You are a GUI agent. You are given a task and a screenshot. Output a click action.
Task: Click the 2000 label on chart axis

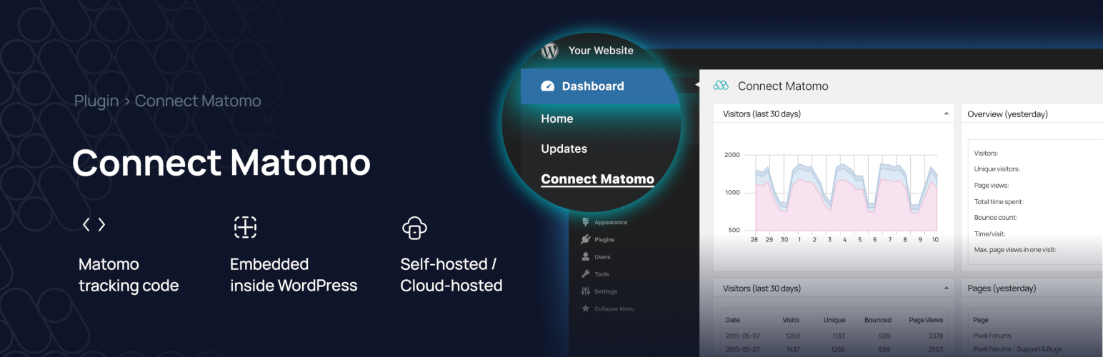pos(732,155)
